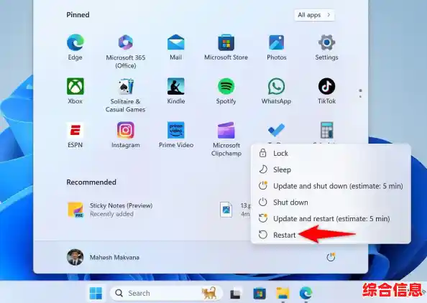Open WhatsApp

tap(277, 91)
